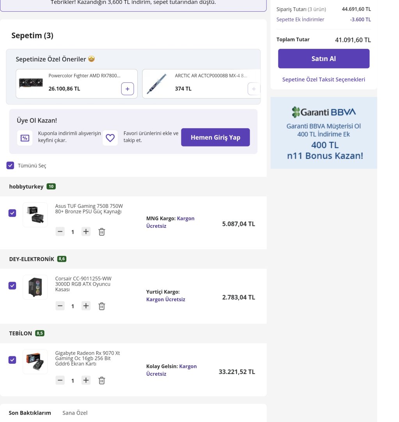The image size is (399, 422).
Task: Add Powercolor Fighter RX7800 to cart
Action: (128, 89)
